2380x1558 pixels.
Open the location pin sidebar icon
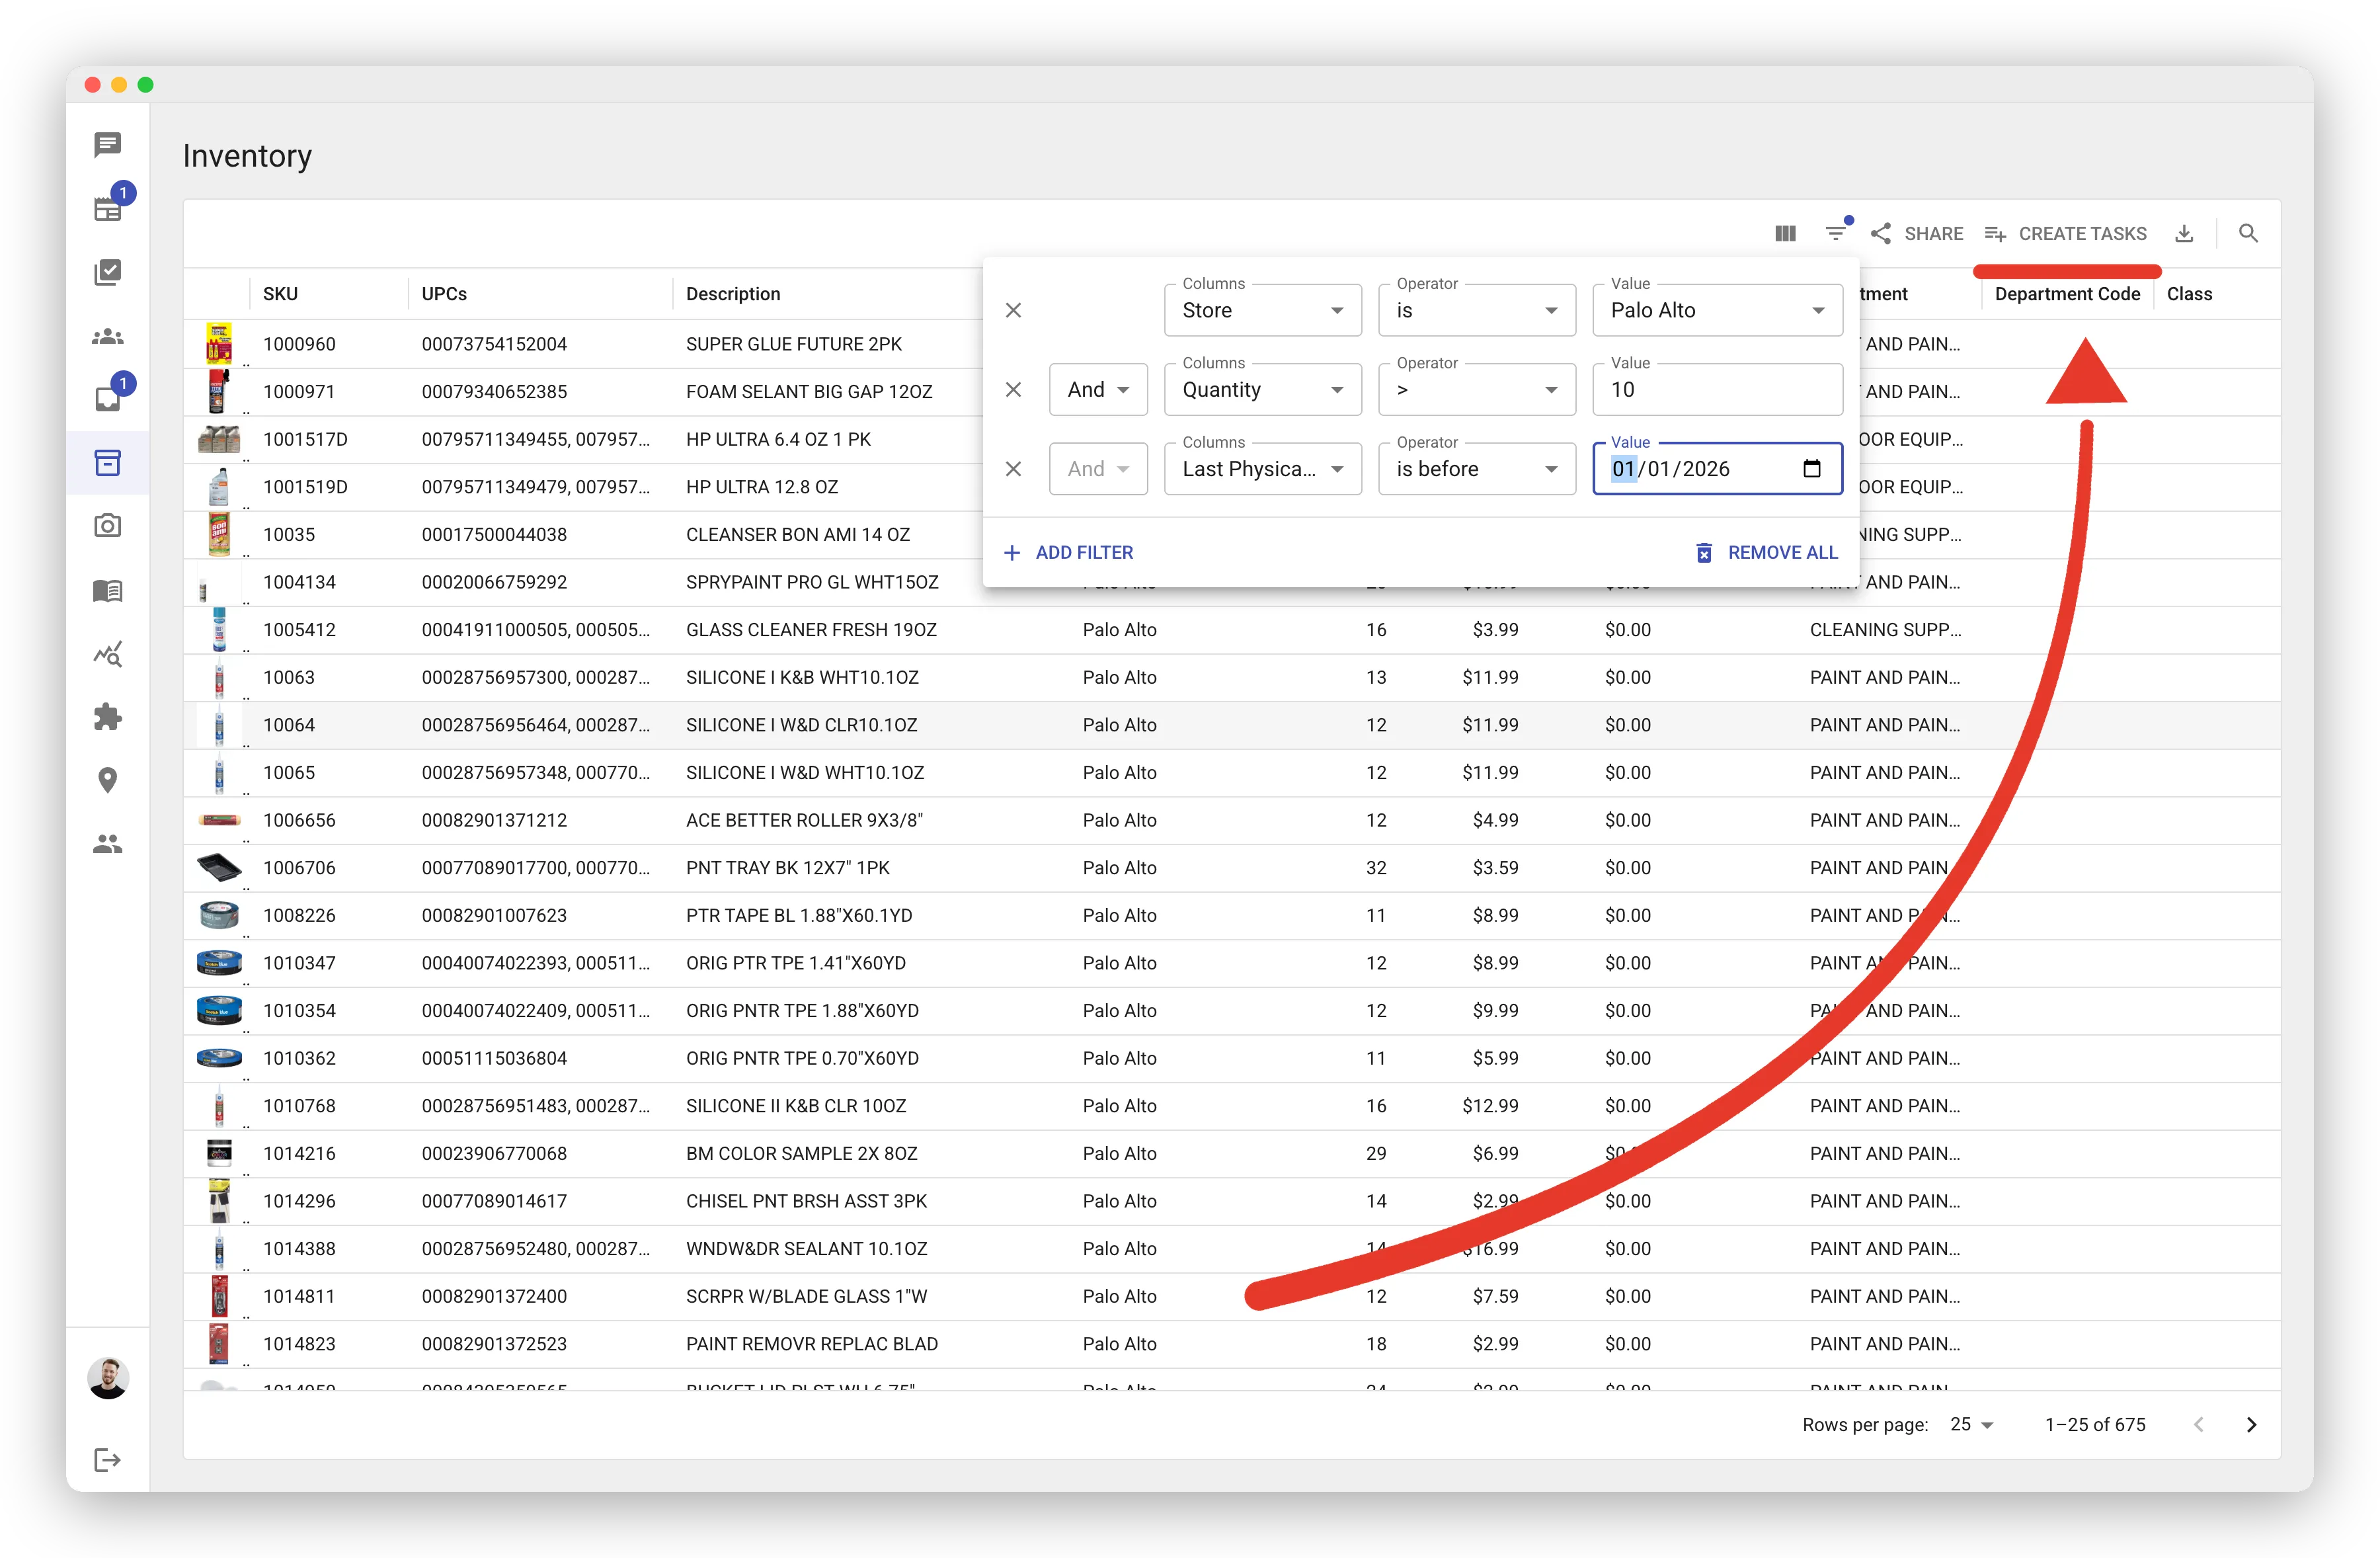(107, 780)
